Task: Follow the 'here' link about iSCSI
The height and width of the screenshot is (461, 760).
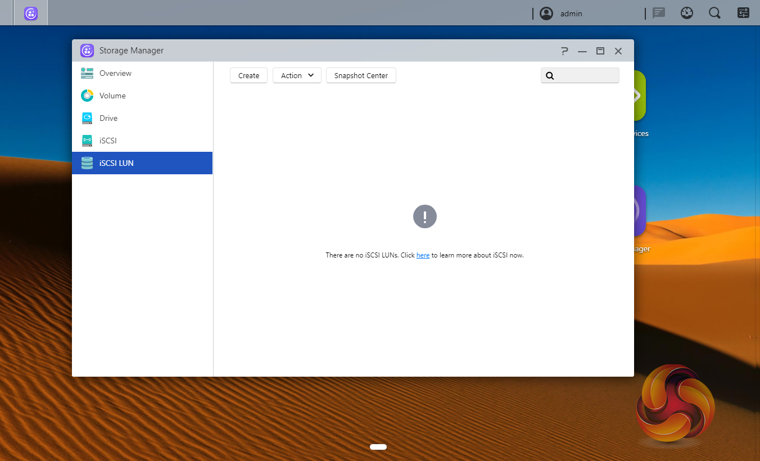Action: (423, 255)
